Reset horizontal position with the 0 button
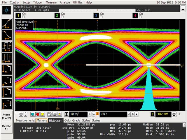Viewport: 187px width, 140px height. click(x=133, y=114)
